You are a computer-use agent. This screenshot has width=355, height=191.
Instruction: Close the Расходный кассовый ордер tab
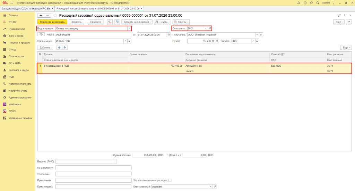tap(141, 9)
